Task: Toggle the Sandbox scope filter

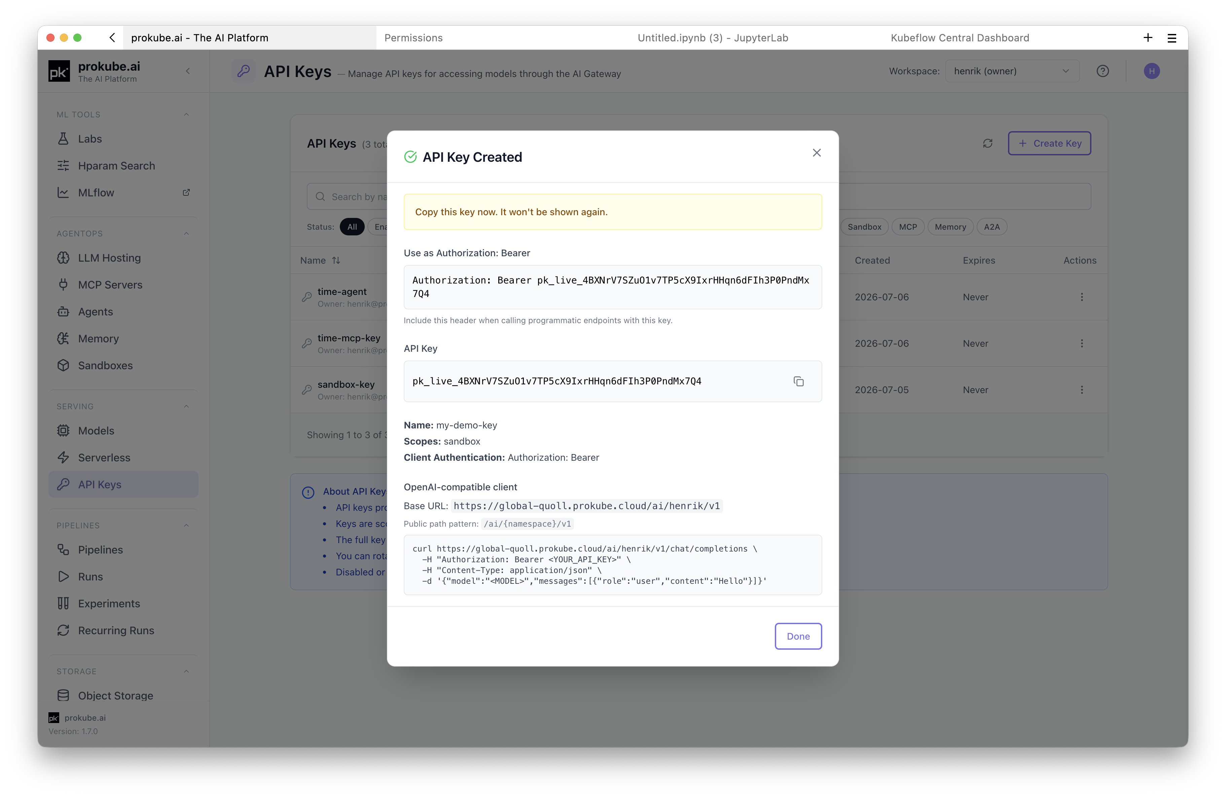Action: pyautogui.click(x=864, y=227)
